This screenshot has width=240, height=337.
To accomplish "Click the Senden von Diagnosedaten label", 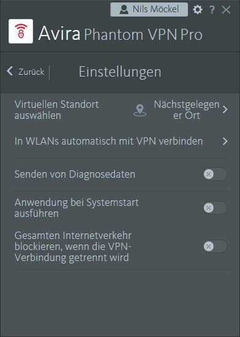I will (x=75, y=174).
